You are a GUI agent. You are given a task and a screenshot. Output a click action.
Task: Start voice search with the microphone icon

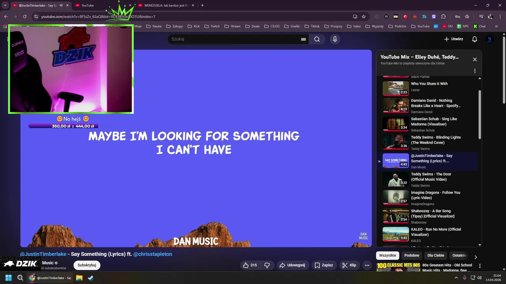(x=335, y=39)
